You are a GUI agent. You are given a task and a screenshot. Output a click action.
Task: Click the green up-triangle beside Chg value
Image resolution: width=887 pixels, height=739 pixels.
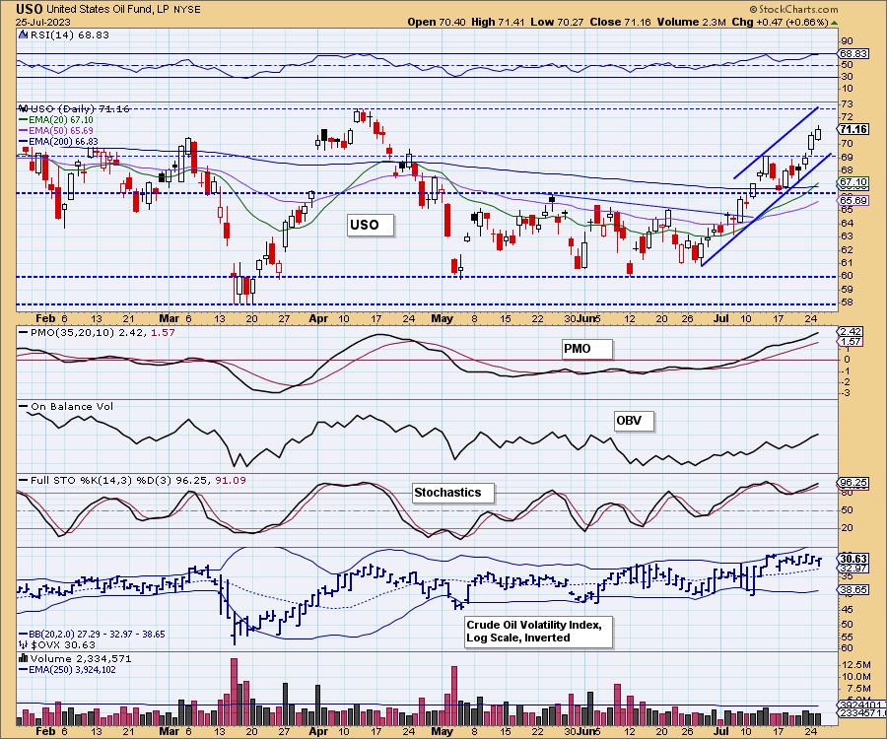835,23
